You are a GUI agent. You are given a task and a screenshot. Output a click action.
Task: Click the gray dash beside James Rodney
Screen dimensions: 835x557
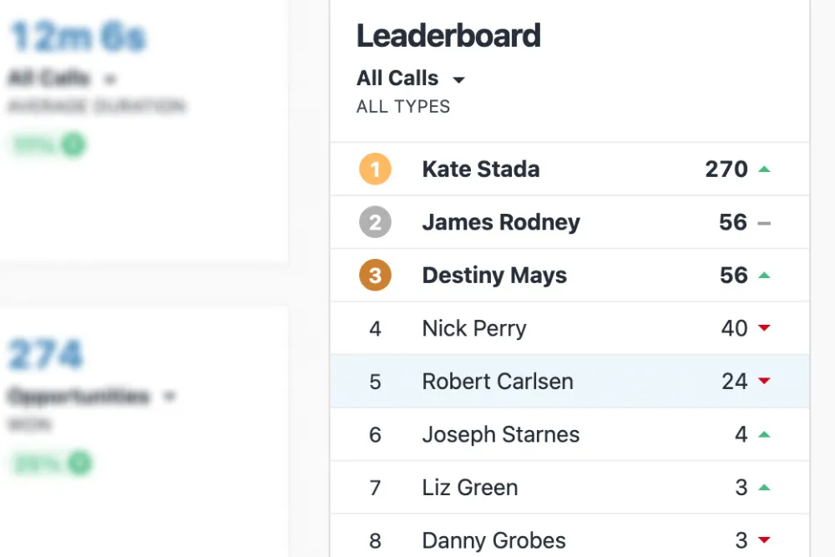coord(763,223)
